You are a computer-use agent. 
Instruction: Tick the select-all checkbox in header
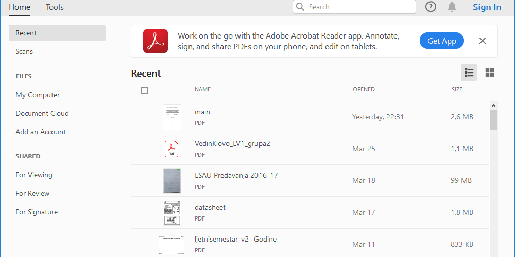point(145,90)
